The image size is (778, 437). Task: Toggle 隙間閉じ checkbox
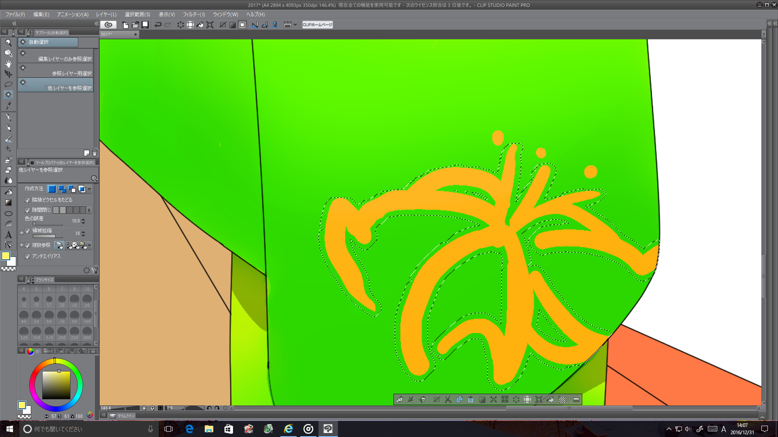[x=28, y=210]
